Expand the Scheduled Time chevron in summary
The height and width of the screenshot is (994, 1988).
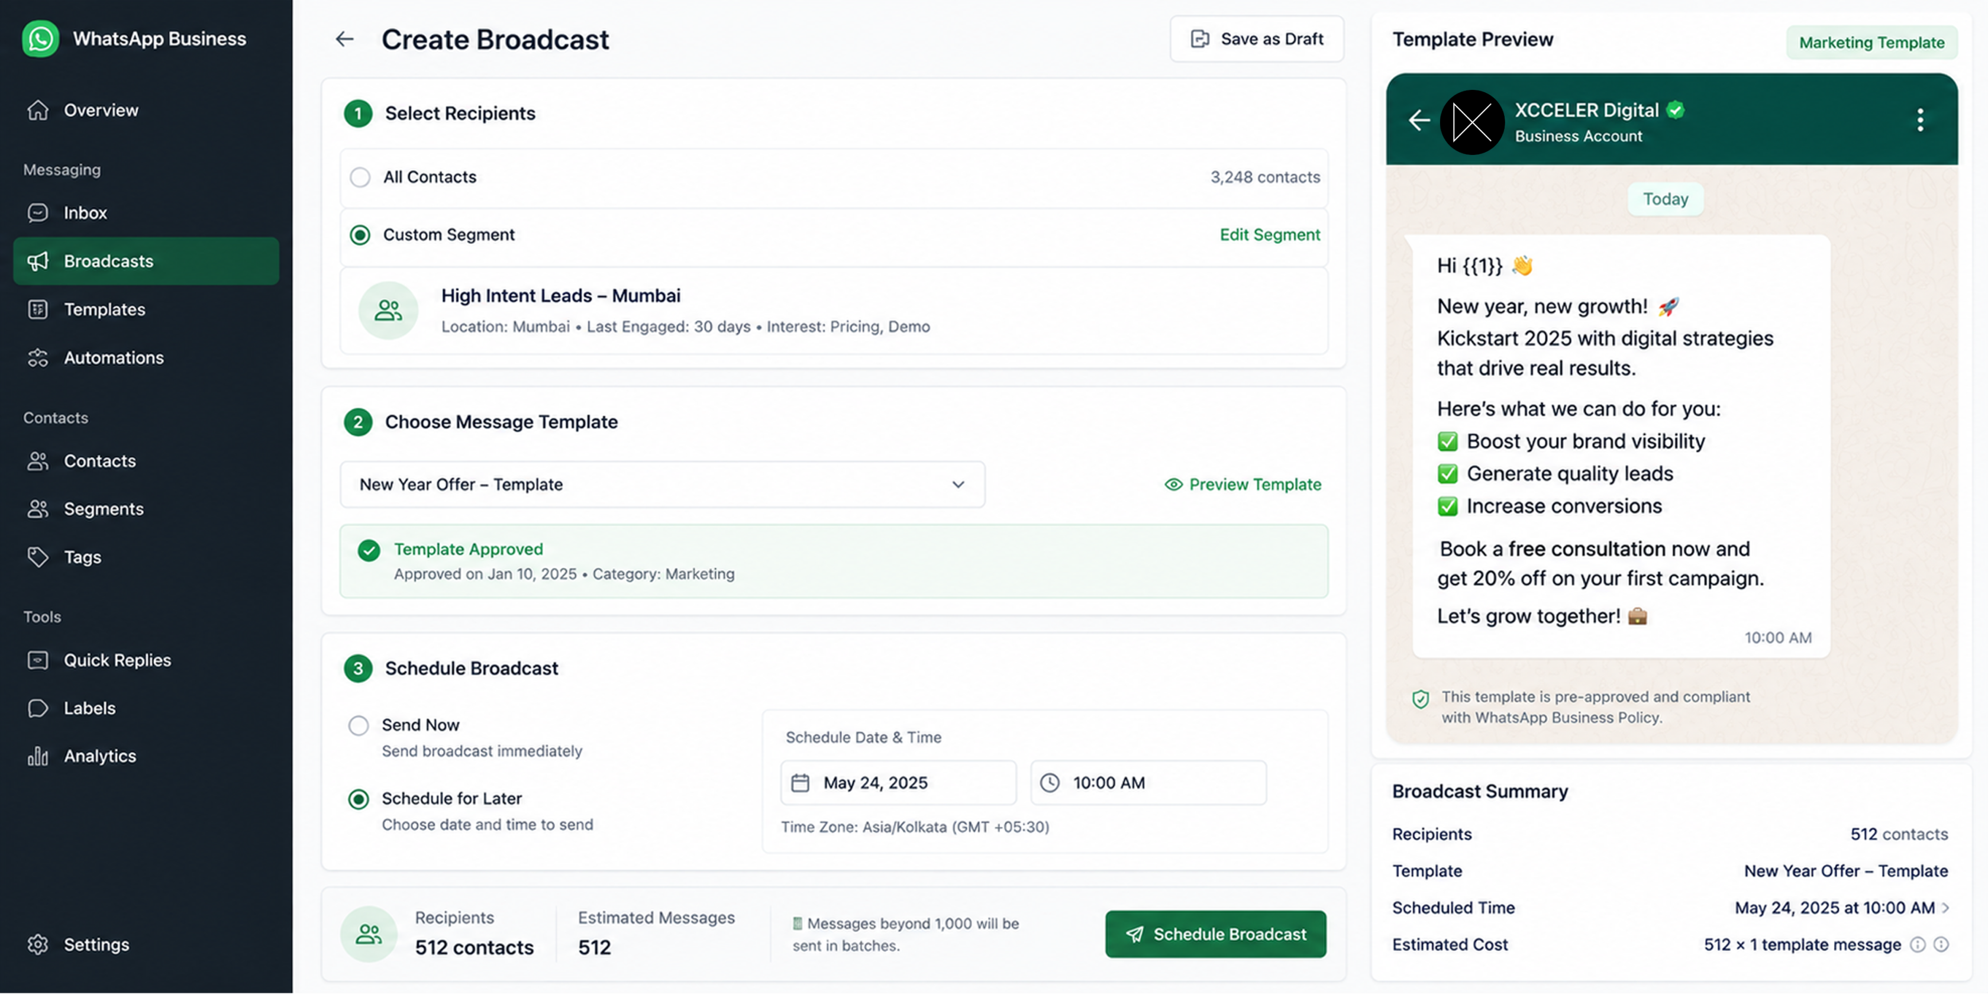[1945, 908]
